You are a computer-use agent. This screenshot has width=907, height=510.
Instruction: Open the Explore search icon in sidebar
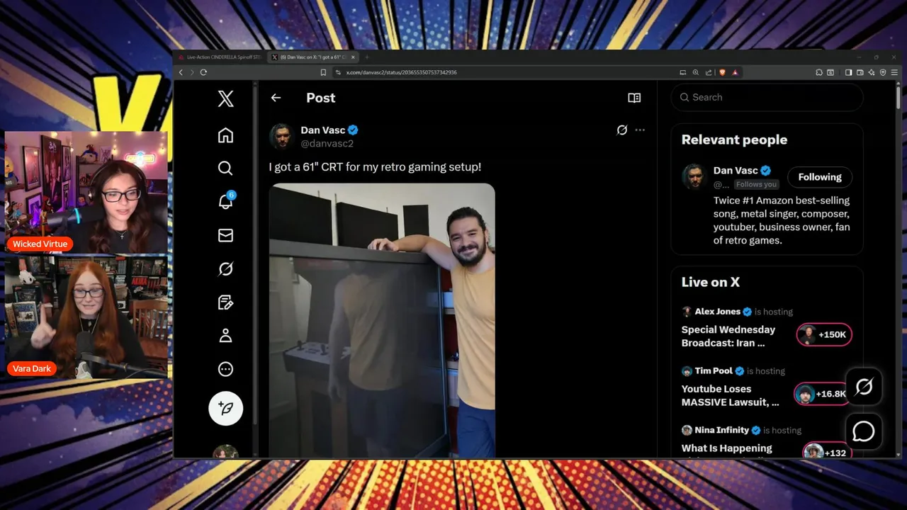pos(225,168)
